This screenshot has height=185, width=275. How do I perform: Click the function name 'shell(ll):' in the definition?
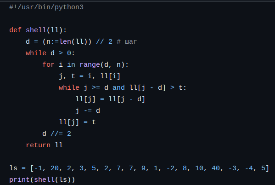coord(46,30)
